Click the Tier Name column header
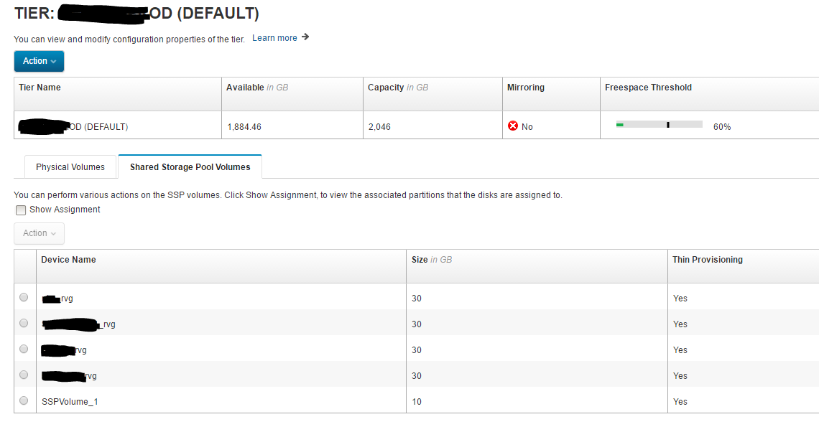819x427 pixels. [40, 88]
